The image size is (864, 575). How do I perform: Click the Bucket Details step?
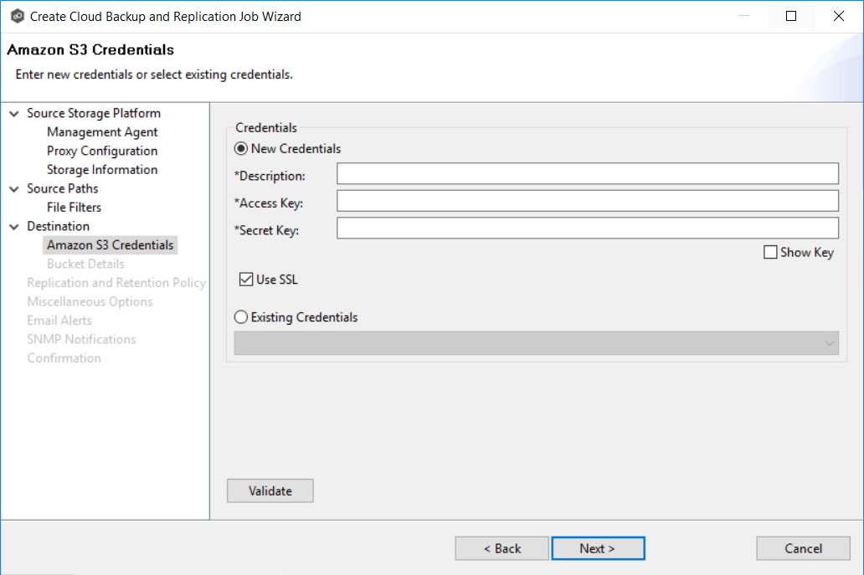(85, 264)
